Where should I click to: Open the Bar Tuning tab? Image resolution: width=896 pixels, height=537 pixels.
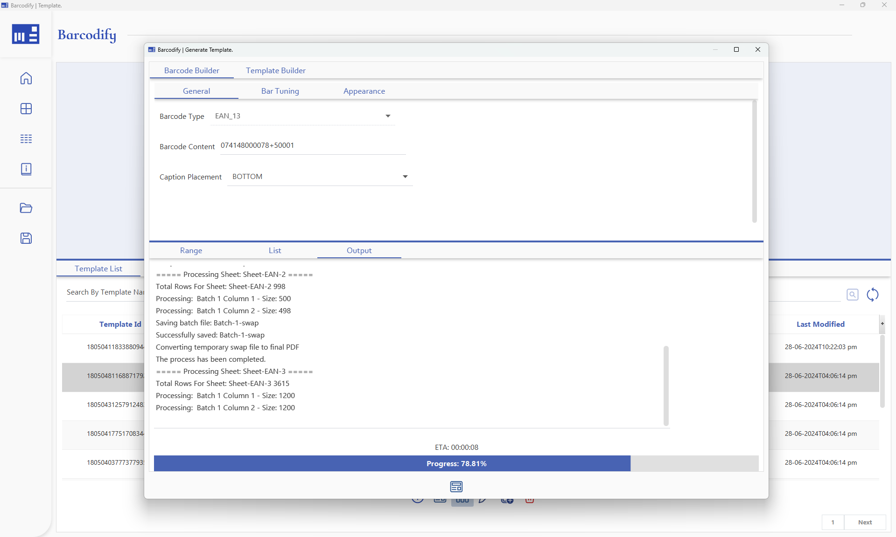280,91
